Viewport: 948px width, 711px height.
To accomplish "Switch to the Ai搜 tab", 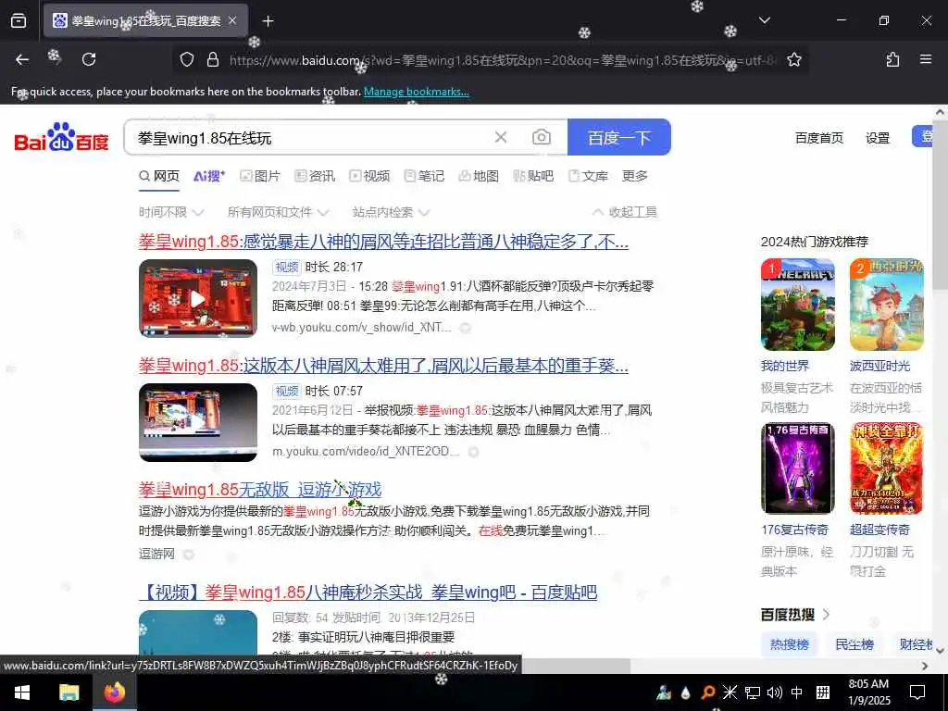I will click(x=209, y=176).
